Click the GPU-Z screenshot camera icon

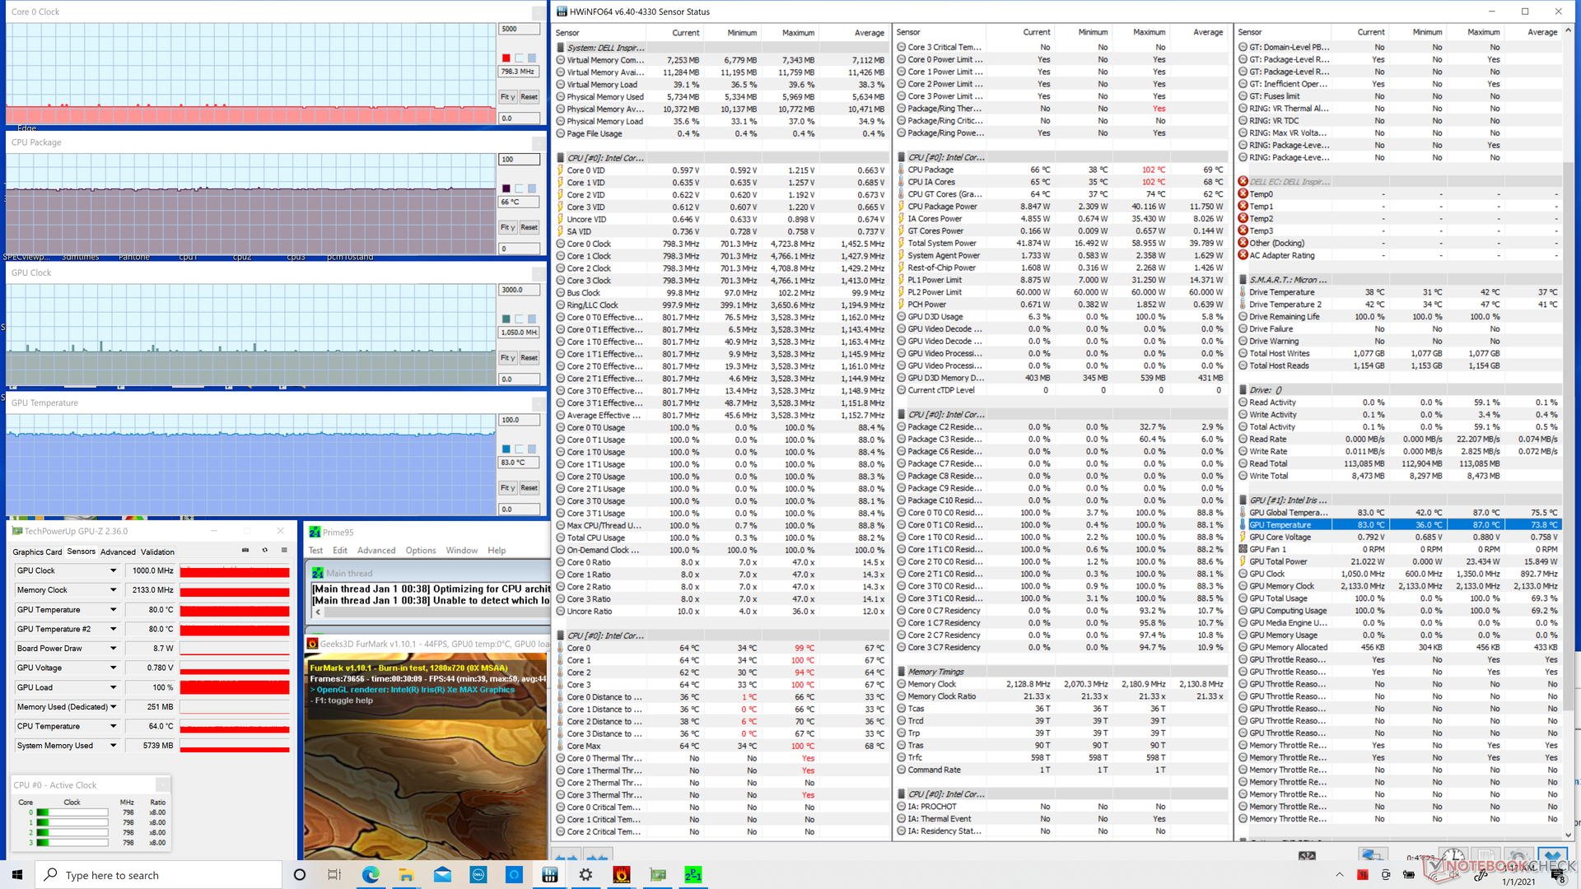click(245, 551)
